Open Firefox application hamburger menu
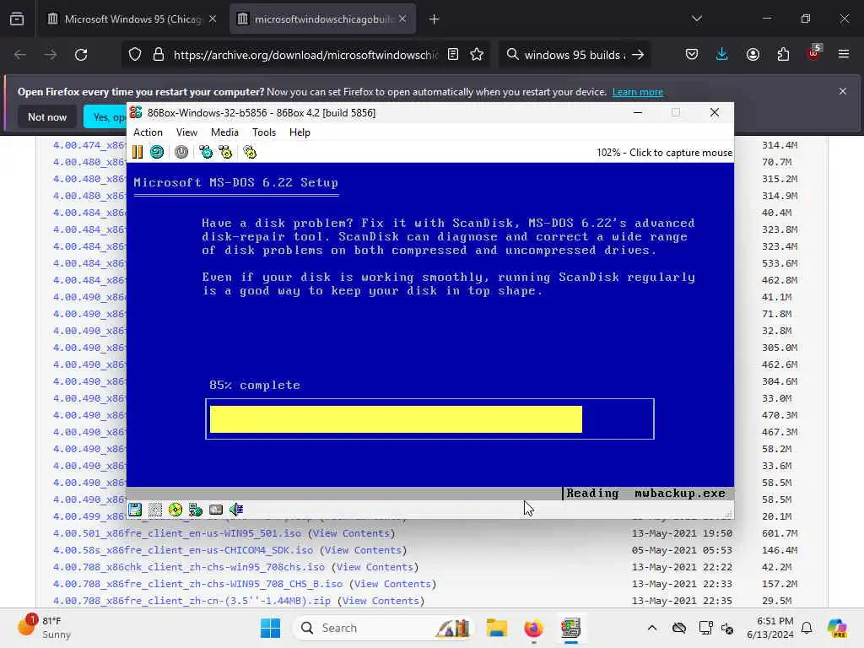This screenshot has height=648, width=864. pos(844,55)
